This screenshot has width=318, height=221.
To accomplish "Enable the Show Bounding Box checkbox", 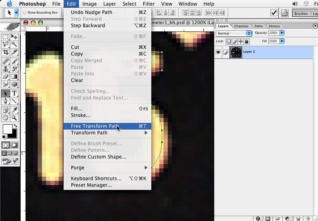I will coord(25,13).
